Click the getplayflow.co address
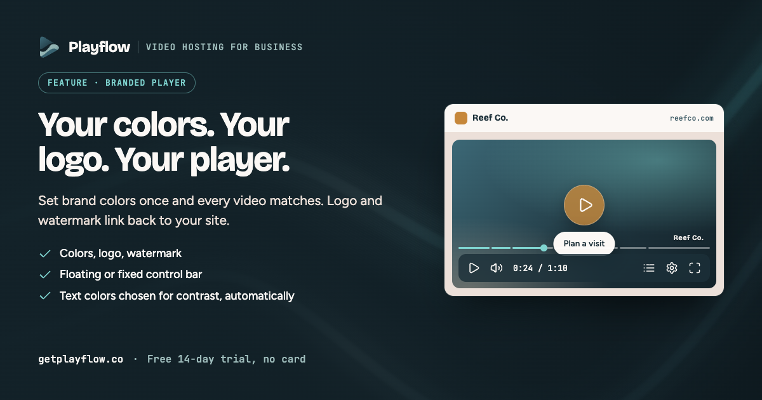The height and width of the screenshot is (400, 762). tap(81, 359)
